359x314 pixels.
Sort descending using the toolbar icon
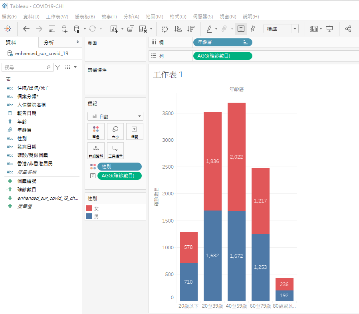[190, 29]
